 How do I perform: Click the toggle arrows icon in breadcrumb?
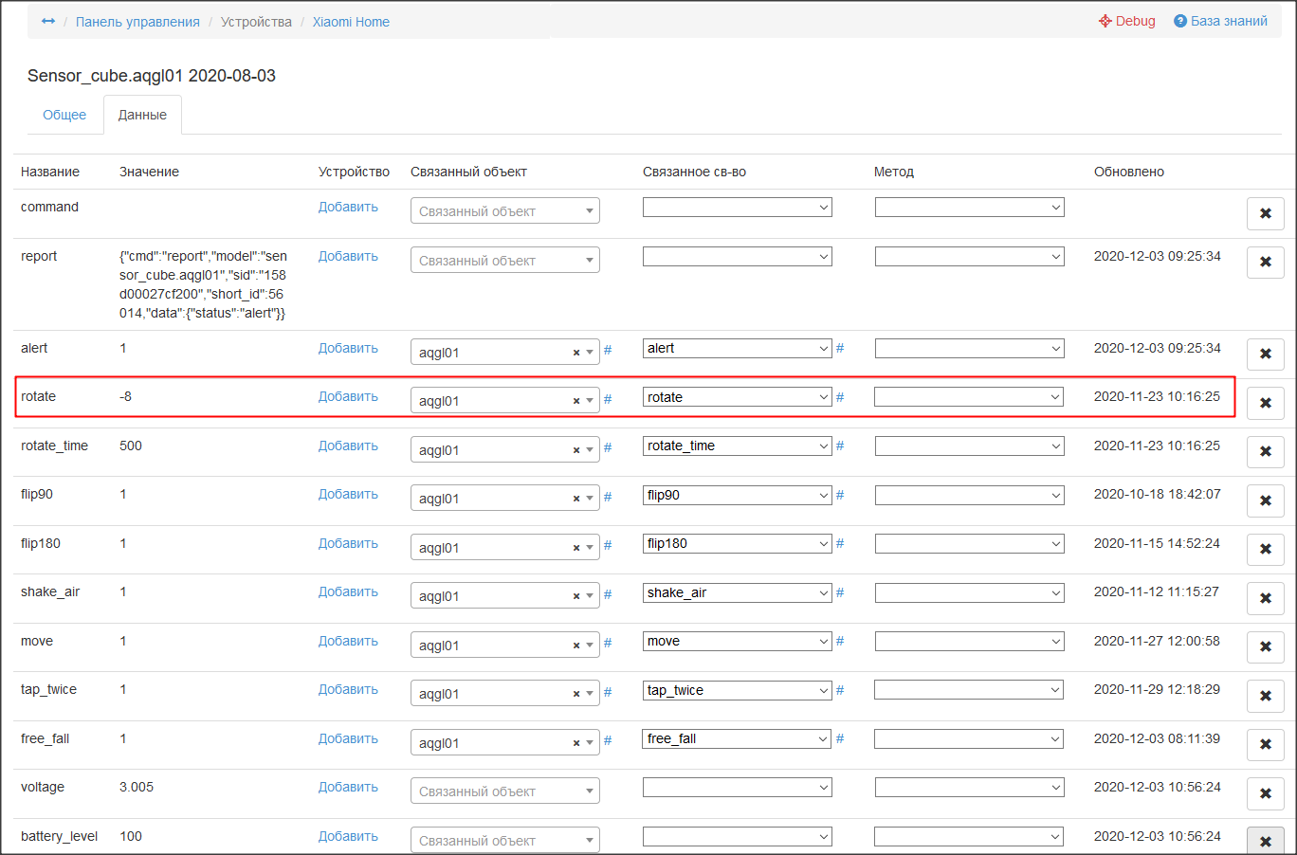[x=48, y=21]
